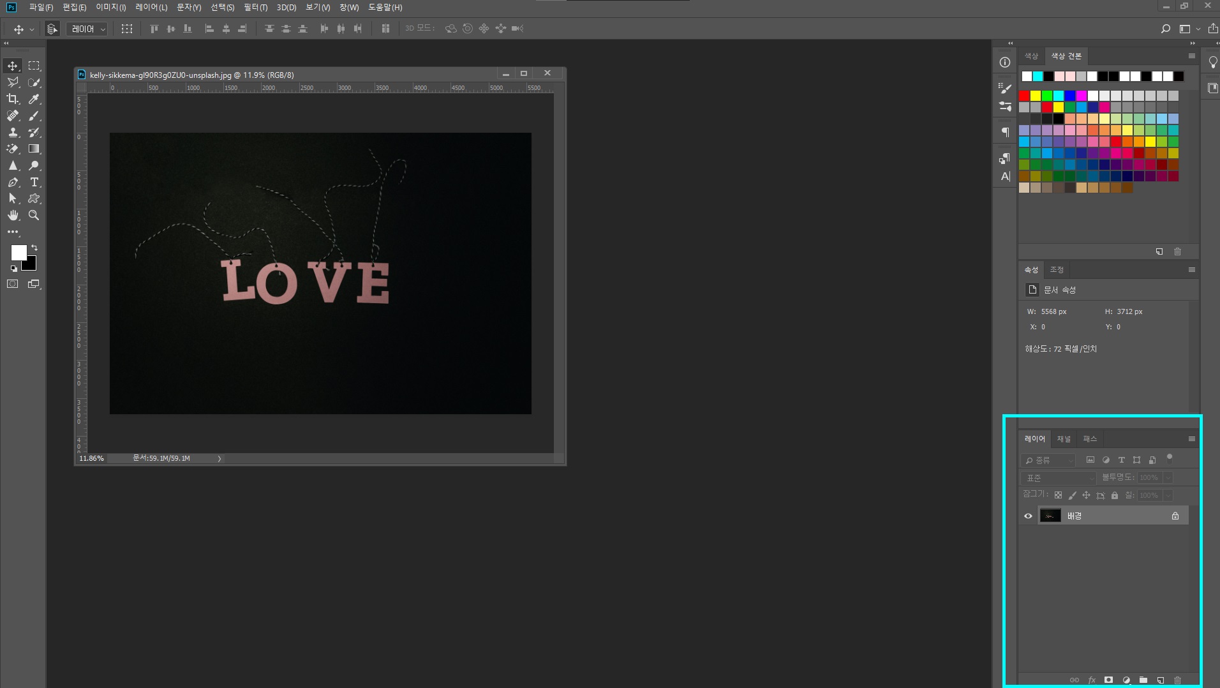This screenshot has width=1220, height=688.
Task: Select the Path Selection tool
Action: tap(13, 198)
